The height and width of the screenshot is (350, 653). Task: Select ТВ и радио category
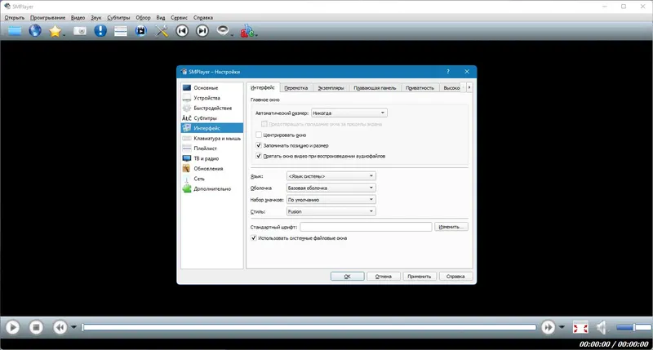coord(212,158)
